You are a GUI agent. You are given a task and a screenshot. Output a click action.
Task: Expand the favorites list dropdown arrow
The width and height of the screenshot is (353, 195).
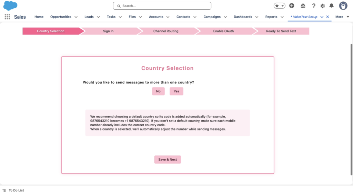click(x=283, y=6)
